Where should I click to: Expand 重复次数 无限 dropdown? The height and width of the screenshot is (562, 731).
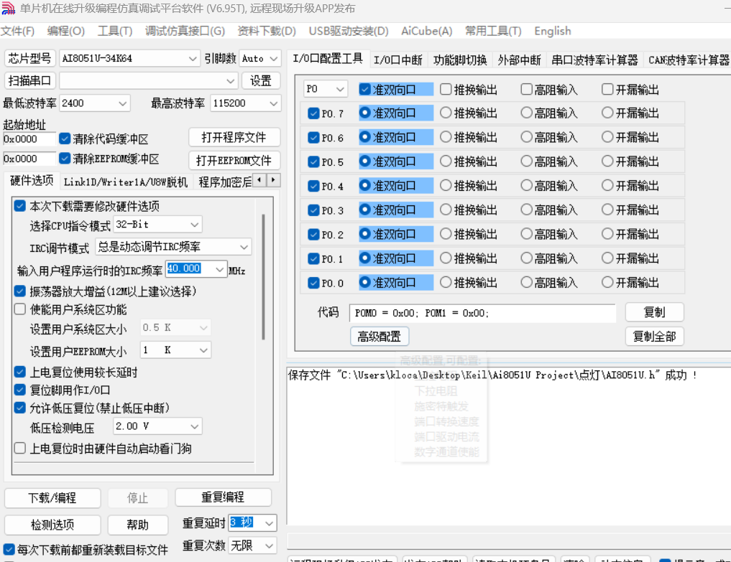[x=269, y=545]
